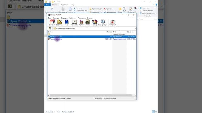This screenshot has width=202, height=113.
Task: Click Снять выделение in Explorer ribbon
Action: coord(146,11)
